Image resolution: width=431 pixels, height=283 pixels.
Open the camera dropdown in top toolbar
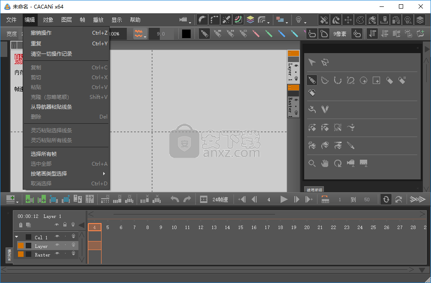click(x=185, y=20)
